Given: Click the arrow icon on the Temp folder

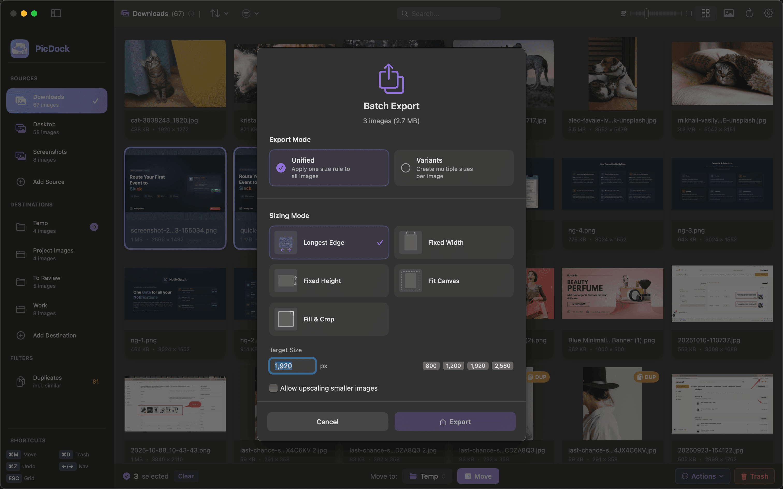Looking at the screenshot, I should 94,227.
